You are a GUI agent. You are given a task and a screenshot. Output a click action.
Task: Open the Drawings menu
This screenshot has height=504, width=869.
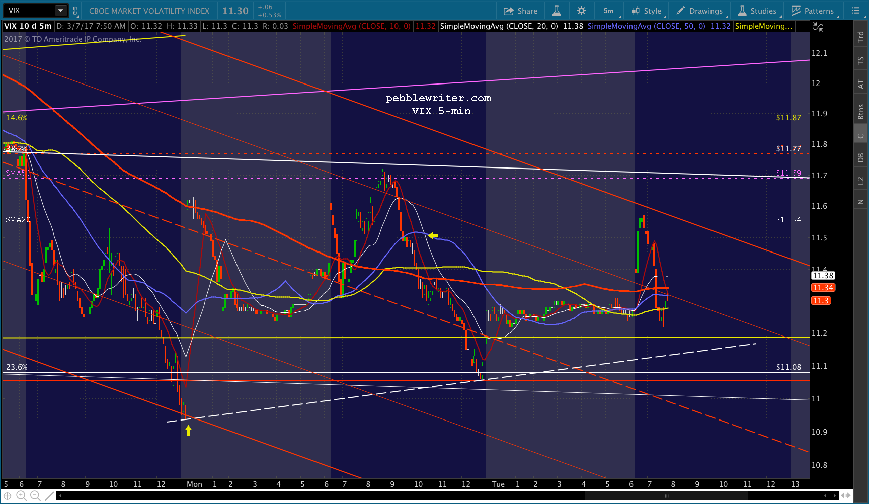(699, 11)
